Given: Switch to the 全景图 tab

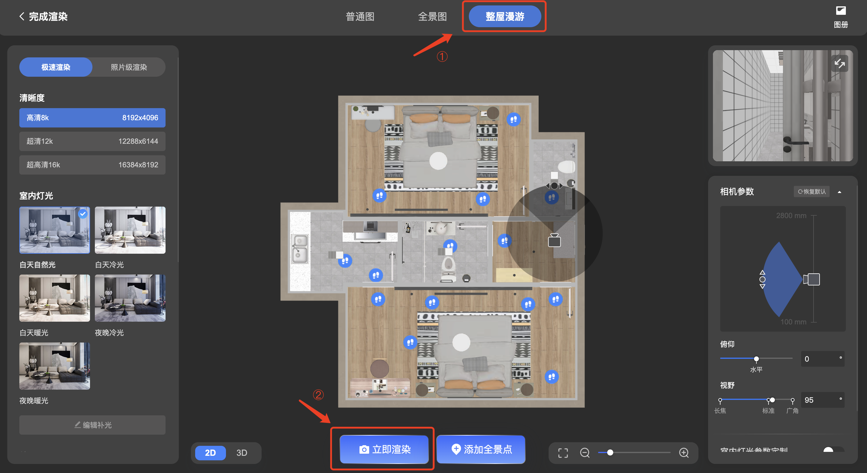Looking at the screenshot, I should click(432, 17).
